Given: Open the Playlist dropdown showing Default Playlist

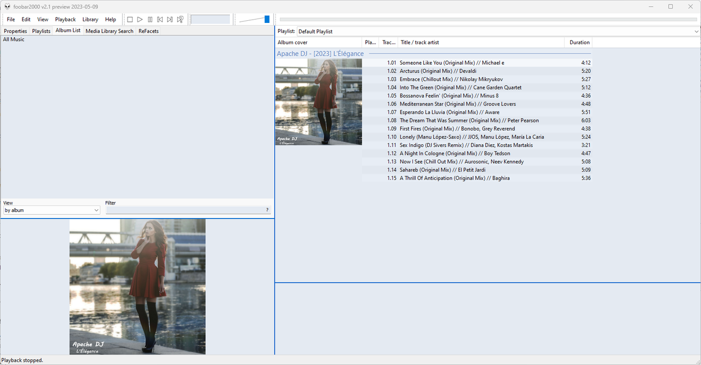Looking at the screenshot, I should (498, 31).
